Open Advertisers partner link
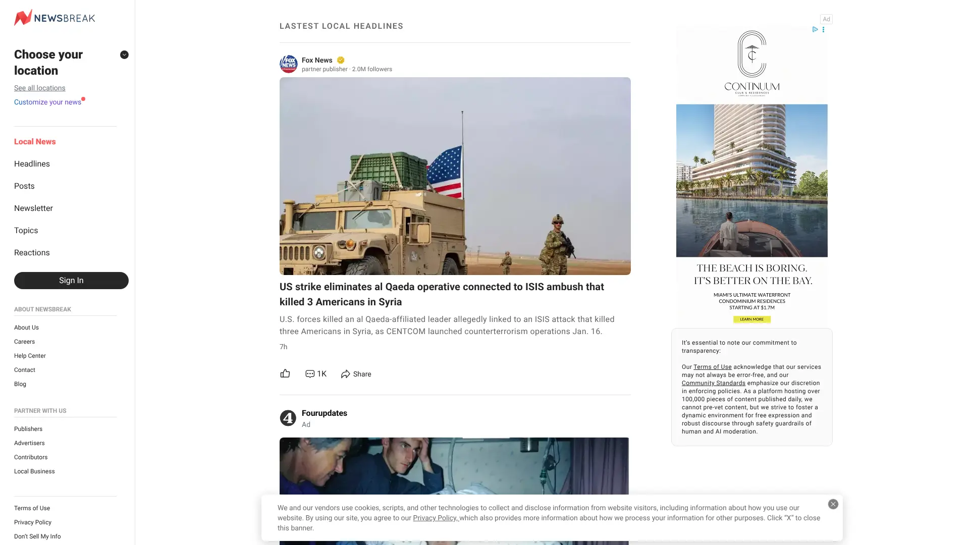This screenshot has width=969, height=545. click(x=29, y=443)
